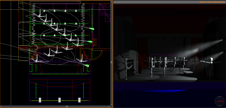Click the 3D orientation globe in shaded view
This screenshot has height=108, width=226.
click(219, 101)
